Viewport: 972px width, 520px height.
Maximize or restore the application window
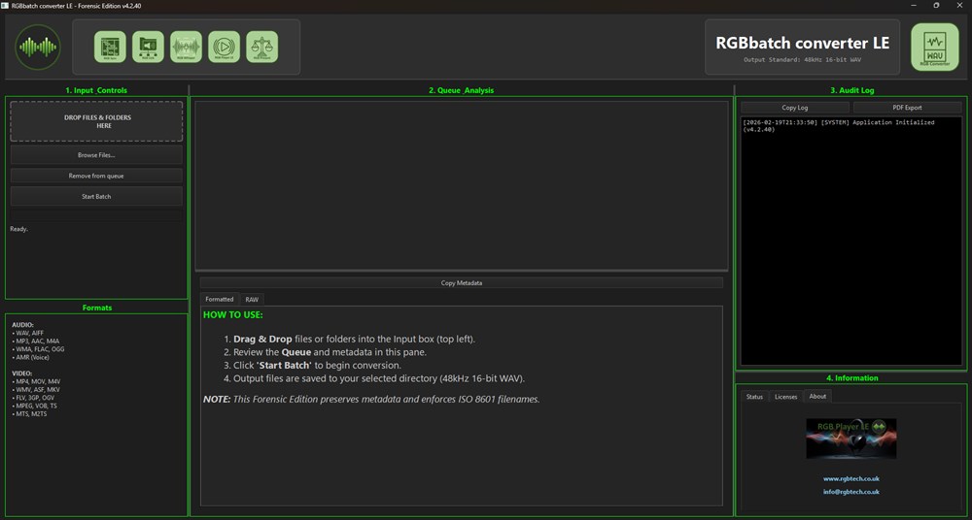(x=936, y=5)
